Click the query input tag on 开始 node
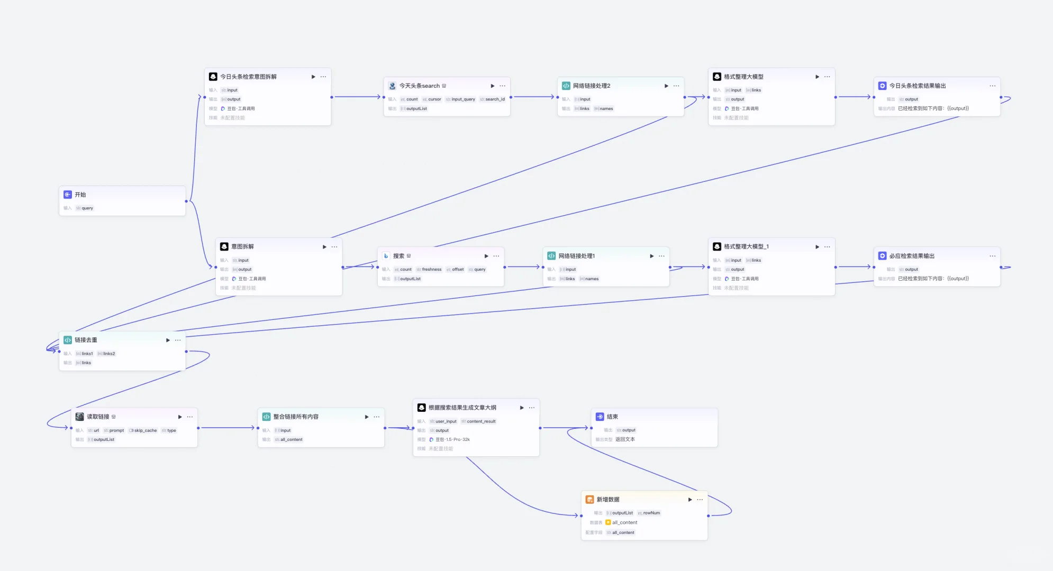 pos(85,208)
